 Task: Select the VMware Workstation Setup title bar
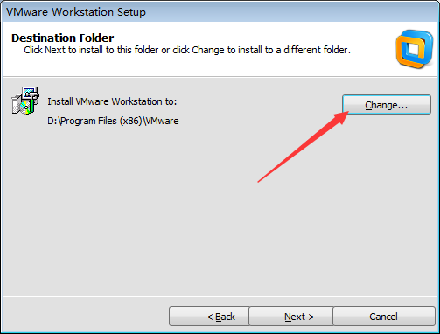tap(220, 11)
